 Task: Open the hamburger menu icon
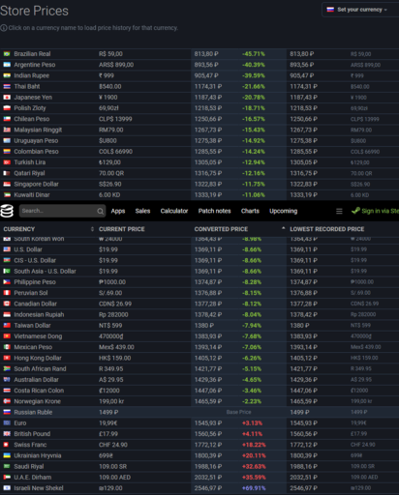point(339,211)
